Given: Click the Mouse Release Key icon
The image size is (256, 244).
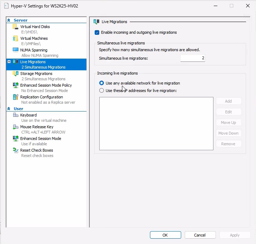Looking at the screenshot, I should pyautogui.click(x=16, y=127).
